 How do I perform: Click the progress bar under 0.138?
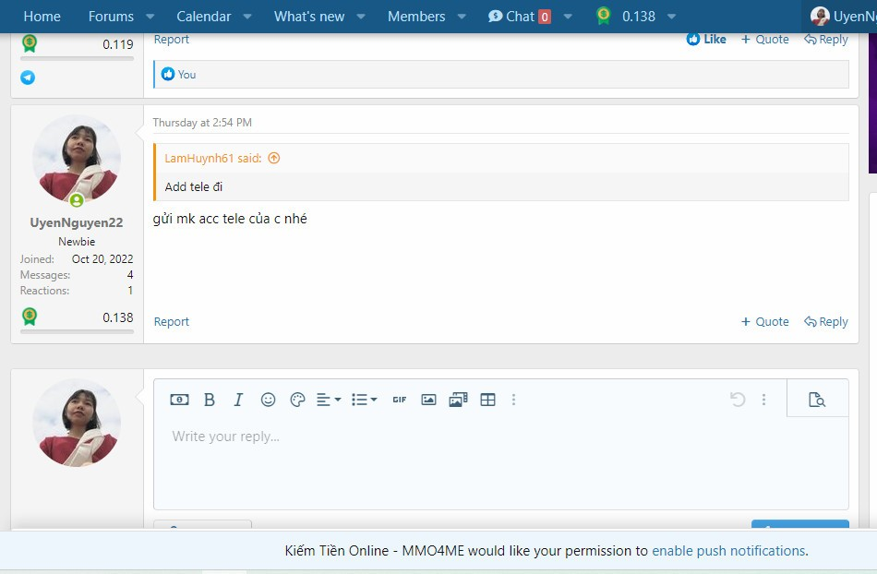pyautogui.click(x=77, y=331)
